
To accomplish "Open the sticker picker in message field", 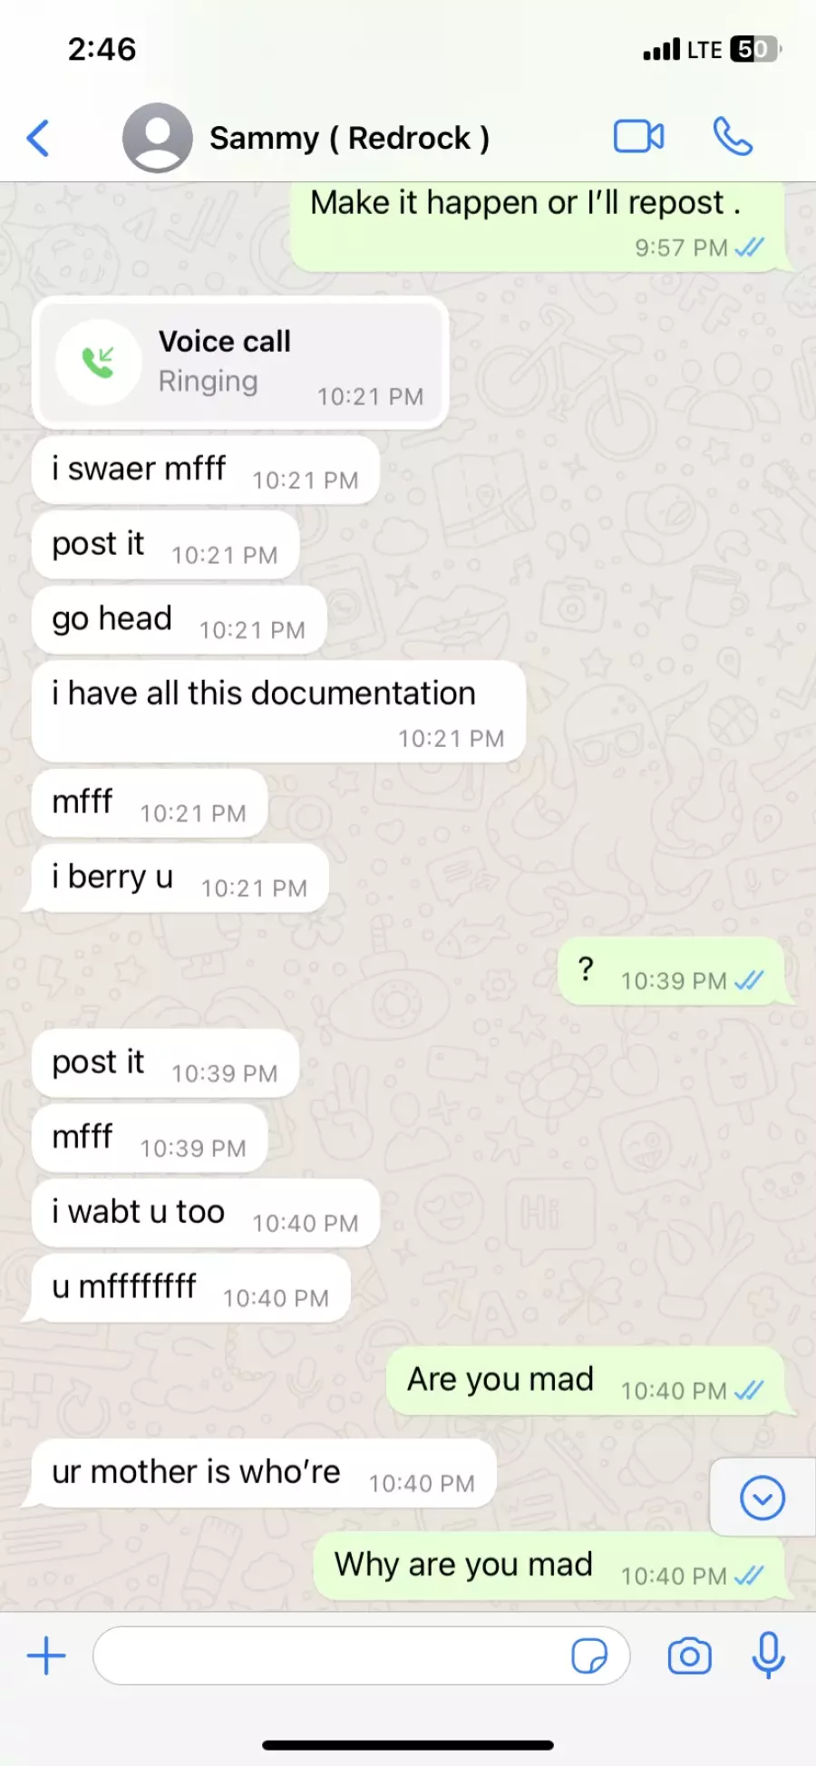I will pos(589,1656).
